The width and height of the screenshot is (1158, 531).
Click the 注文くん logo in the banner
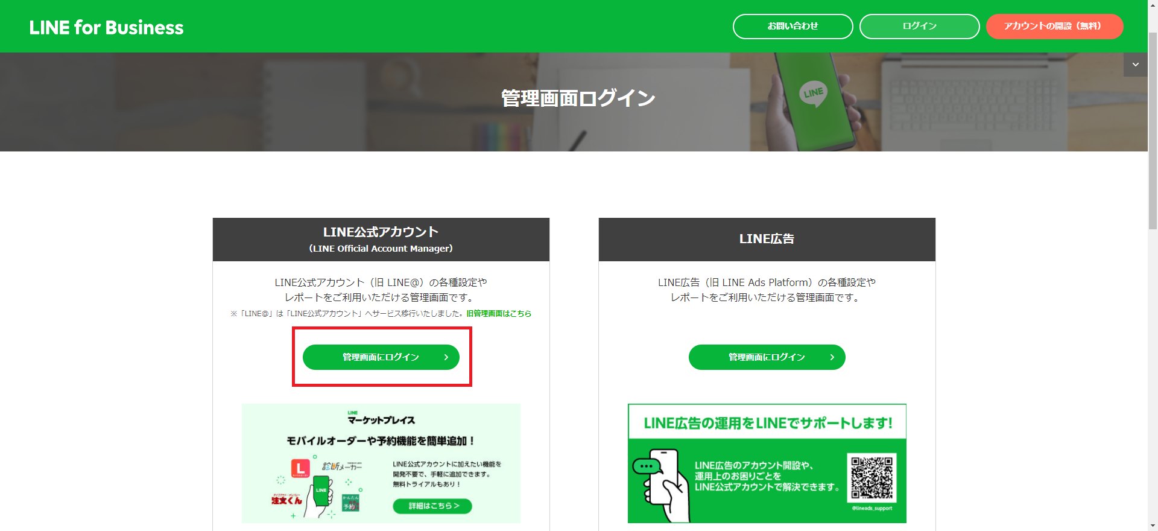(286, 500)
